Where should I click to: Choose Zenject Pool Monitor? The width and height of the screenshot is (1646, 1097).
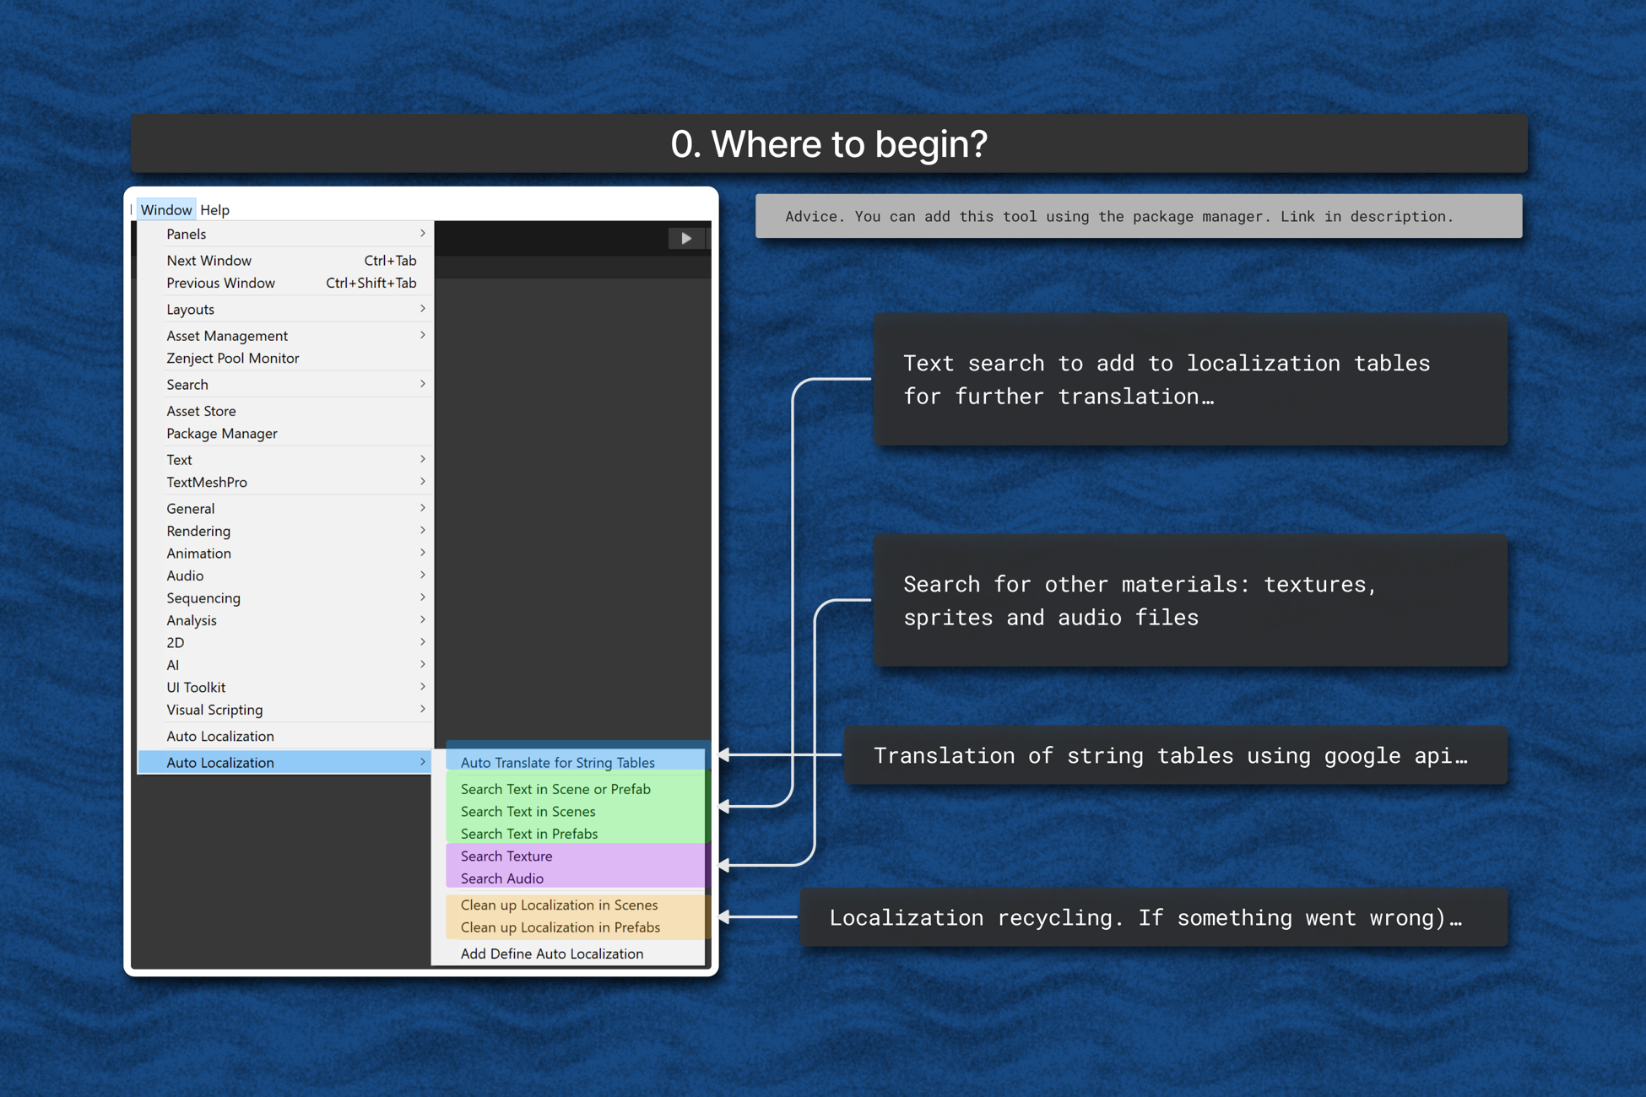tap(233, 359)
